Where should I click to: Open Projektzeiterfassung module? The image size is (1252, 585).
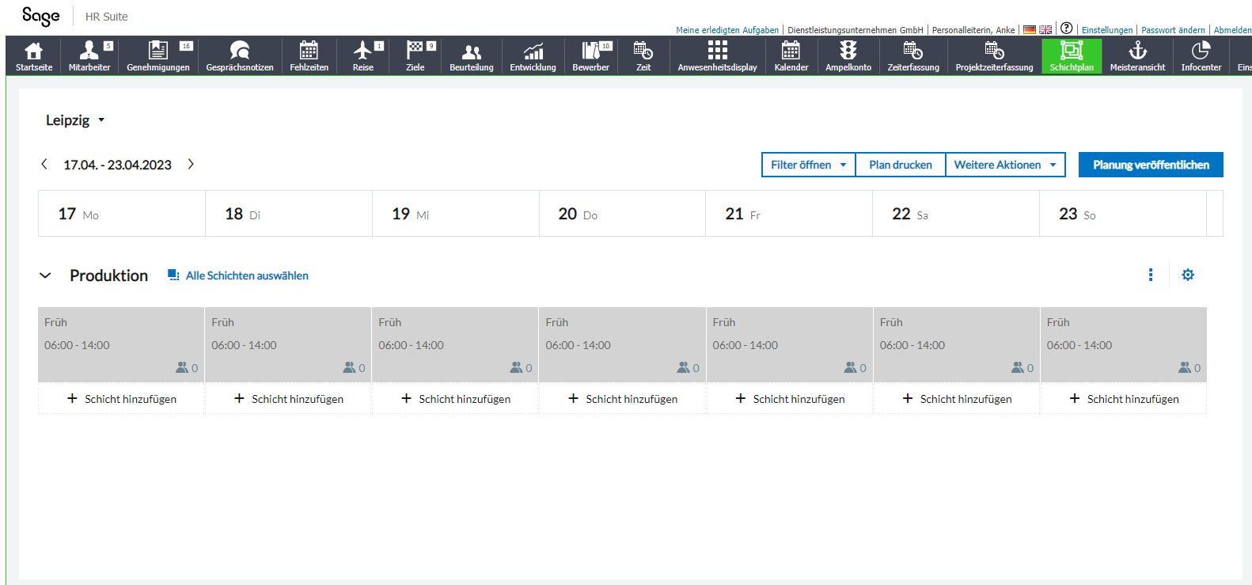click(994, 55)
